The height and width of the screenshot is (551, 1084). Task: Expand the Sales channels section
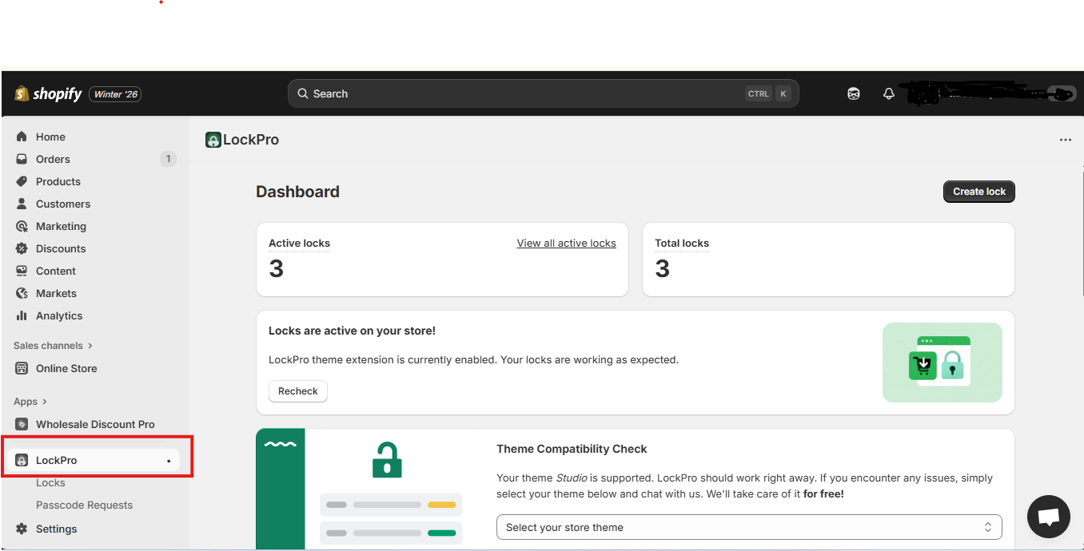pos(90,346)
